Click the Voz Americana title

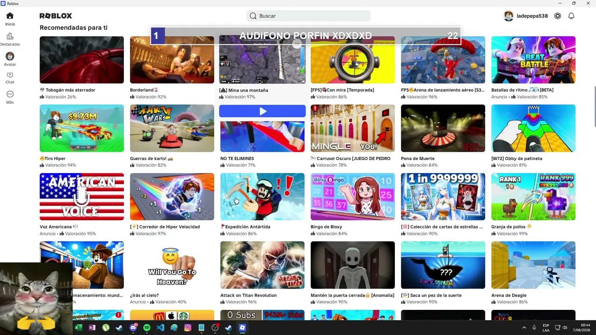pyautogui.click(x=59, y=227)
